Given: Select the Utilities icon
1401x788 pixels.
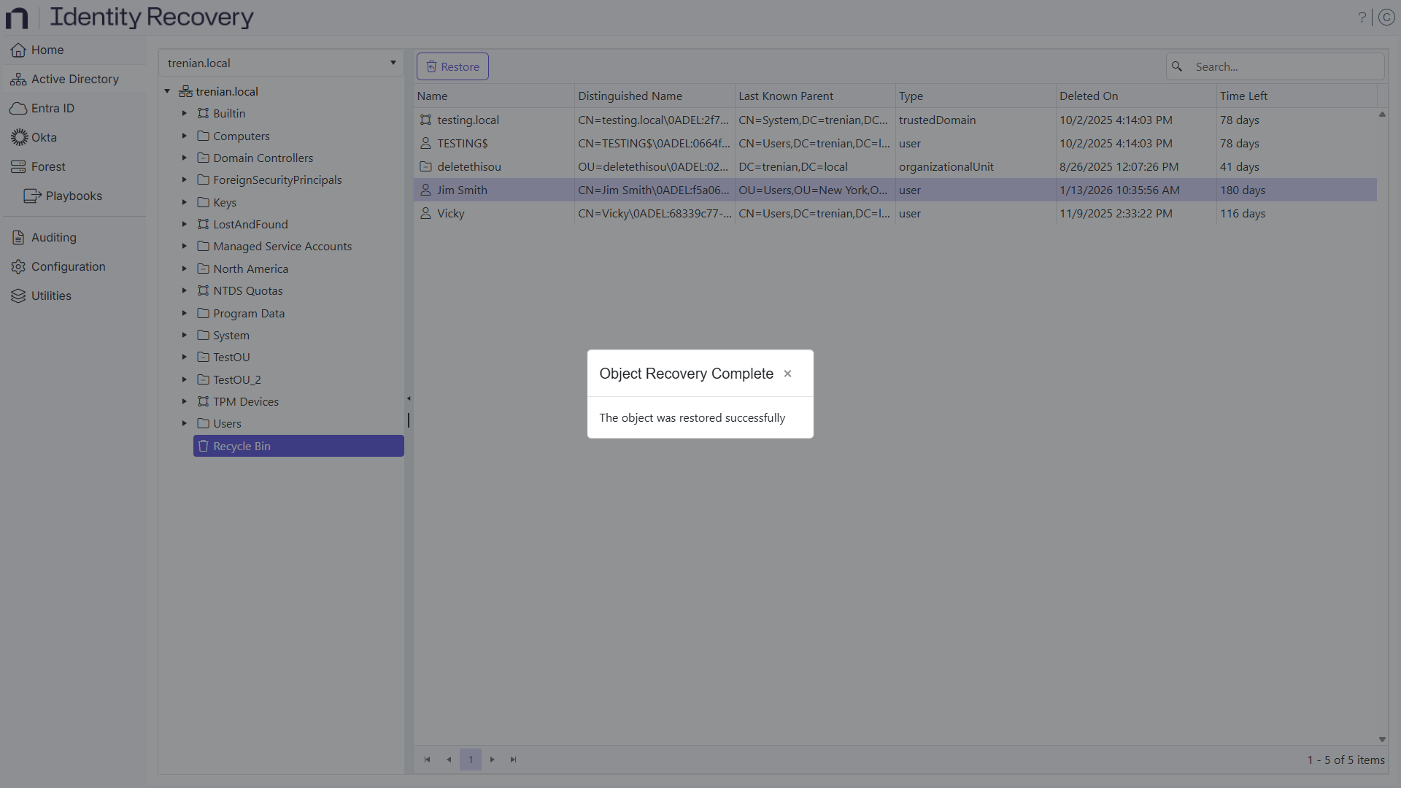Looking at the screenshot, I should point(17,295).
